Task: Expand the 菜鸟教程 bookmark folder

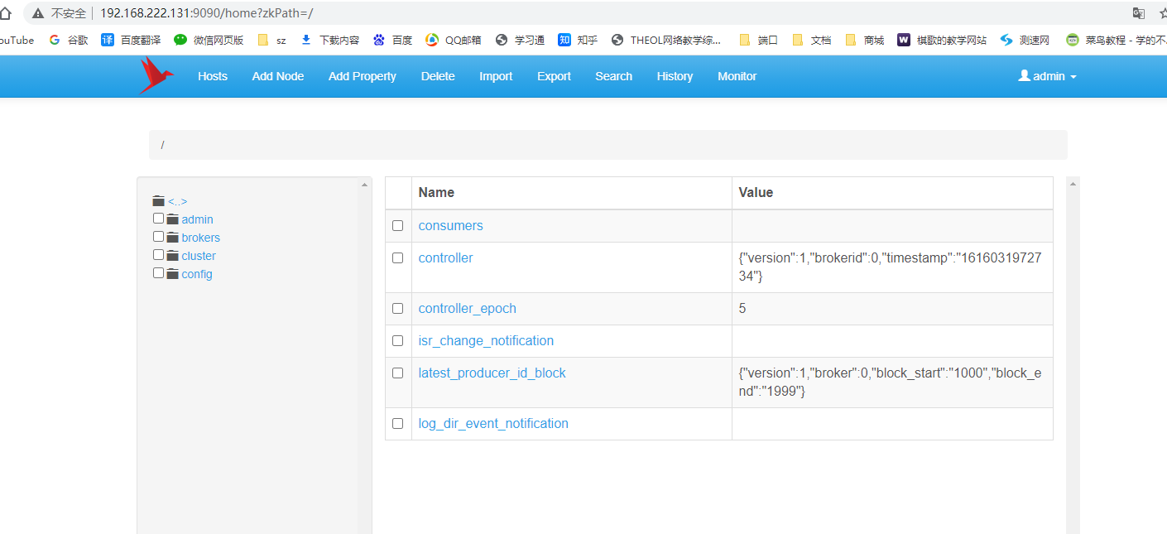Action: point(1102,39)
